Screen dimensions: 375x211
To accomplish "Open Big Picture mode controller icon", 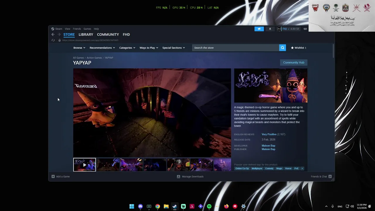I will [x=305, y=29].
